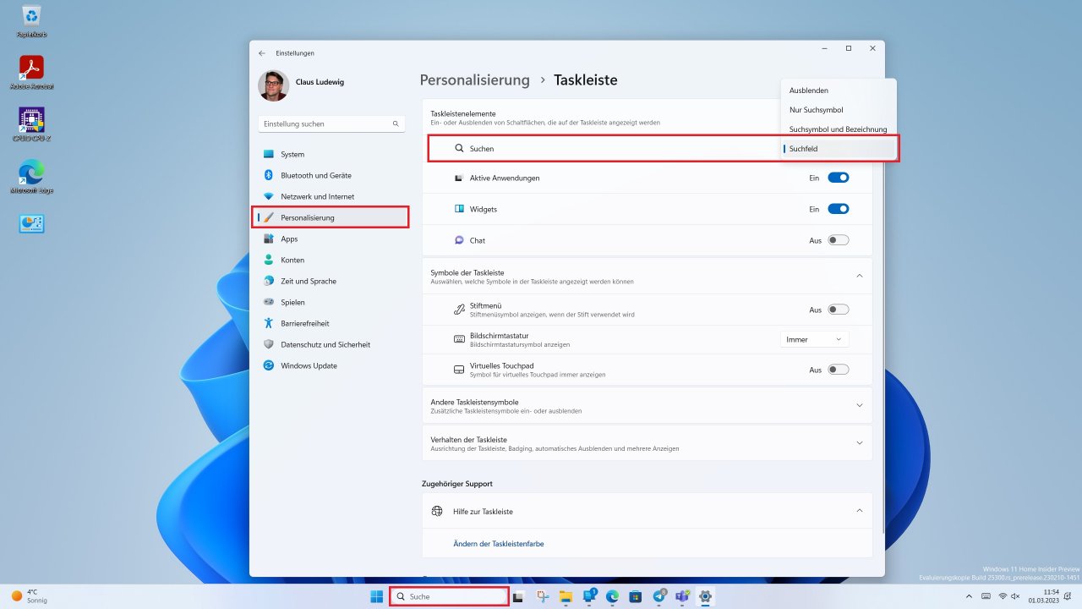Image resolution: width=1082 pixels, height=609 pixels.
Task: Open Microsoft Edge from the taskbar
Action: [x=612, y=596]
